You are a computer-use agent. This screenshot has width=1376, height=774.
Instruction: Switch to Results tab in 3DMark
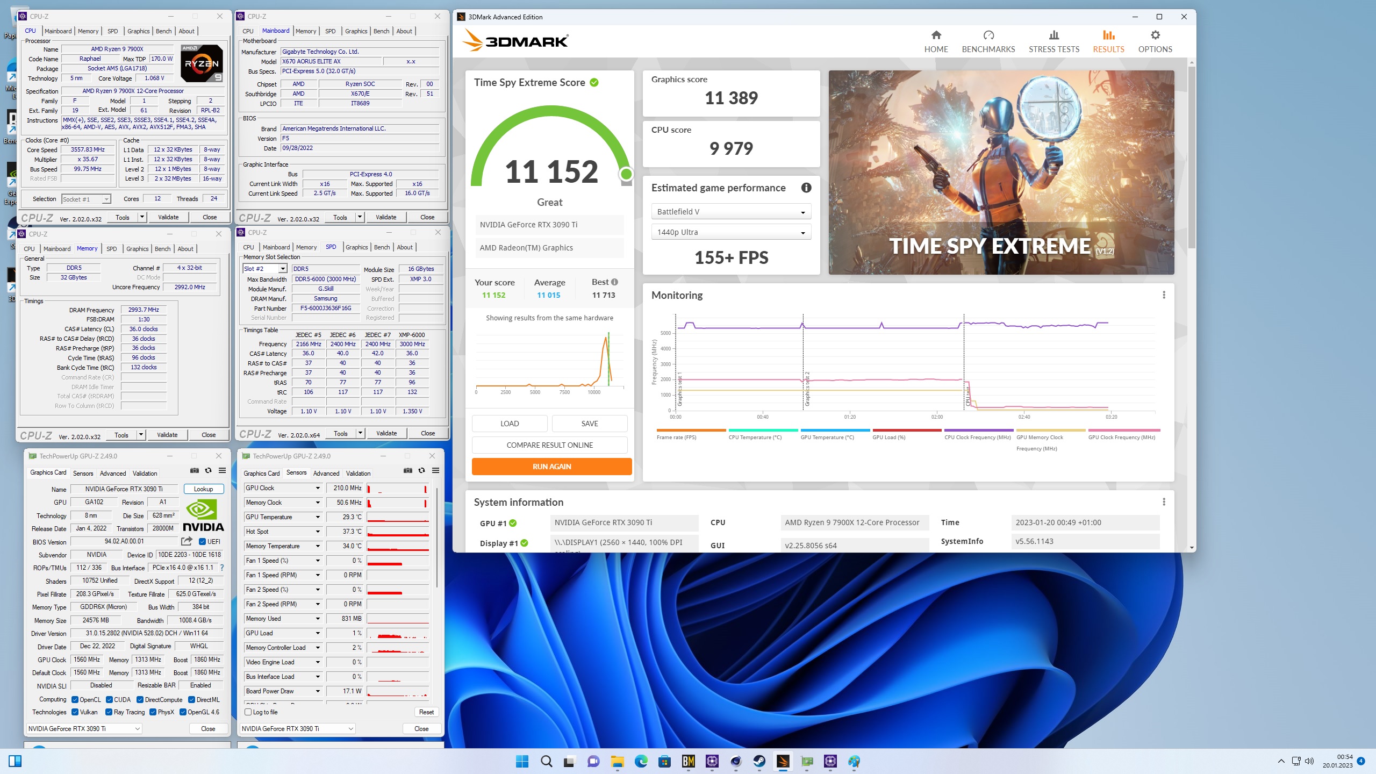pyautogui.click(x=1108, y=41)
